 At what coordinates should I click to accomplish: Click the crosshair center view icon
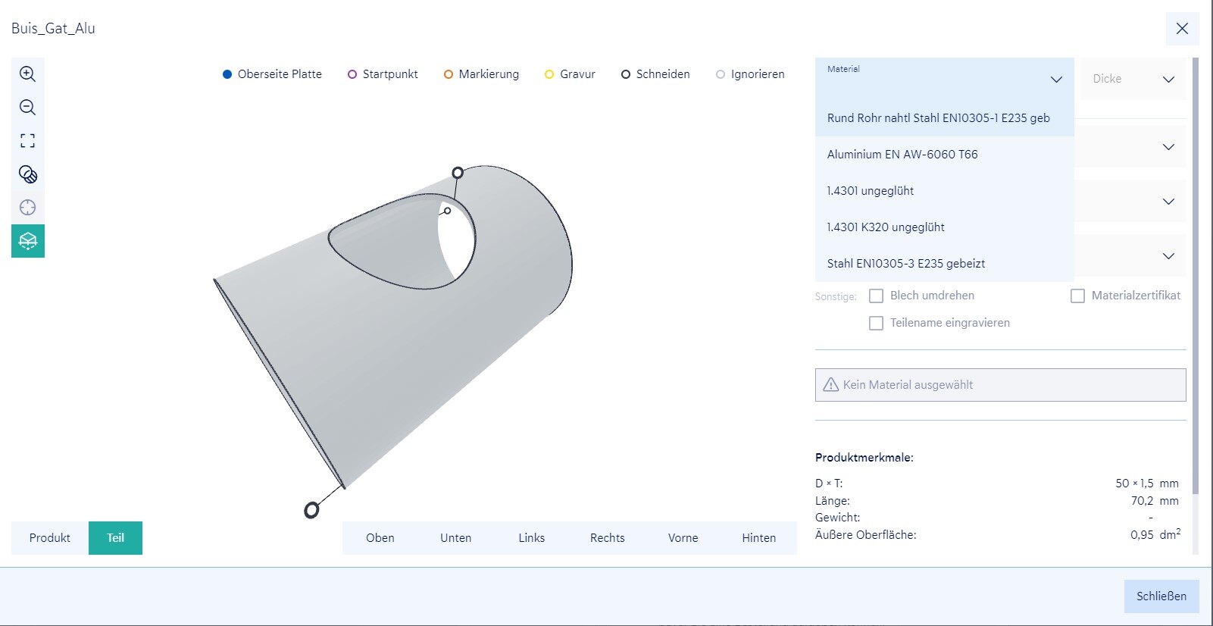point(27,208)
